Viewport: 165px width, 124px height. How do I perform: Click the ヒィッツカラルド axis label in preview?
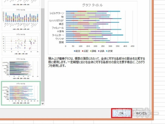click(x=56, y=20)
